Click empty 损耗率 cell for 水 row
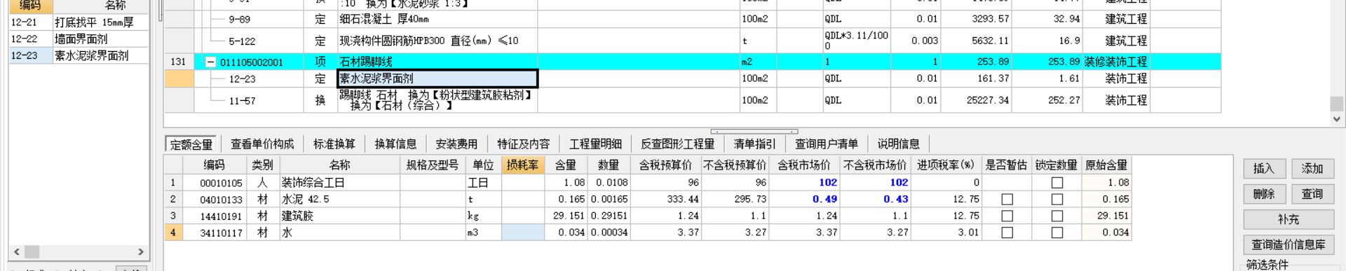1346x271 pixels. tap(523, 232)
